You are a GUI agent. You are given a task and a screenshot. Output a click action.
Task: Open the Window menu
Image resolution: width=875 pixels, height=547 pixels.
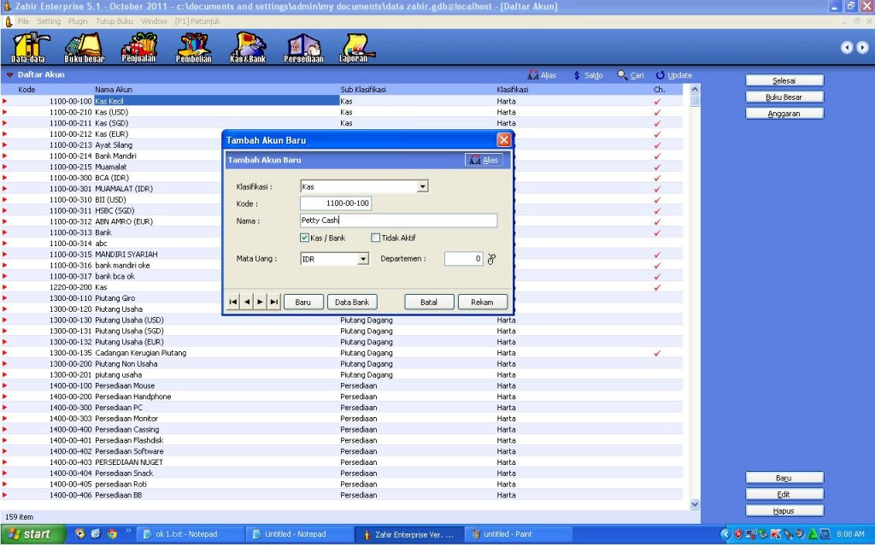154,21
